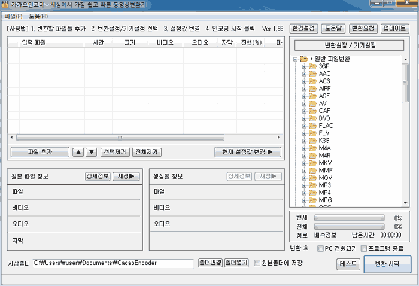The image size is (419, 286).
Task: Click the MKV folder icon
Action: point(312,163)
